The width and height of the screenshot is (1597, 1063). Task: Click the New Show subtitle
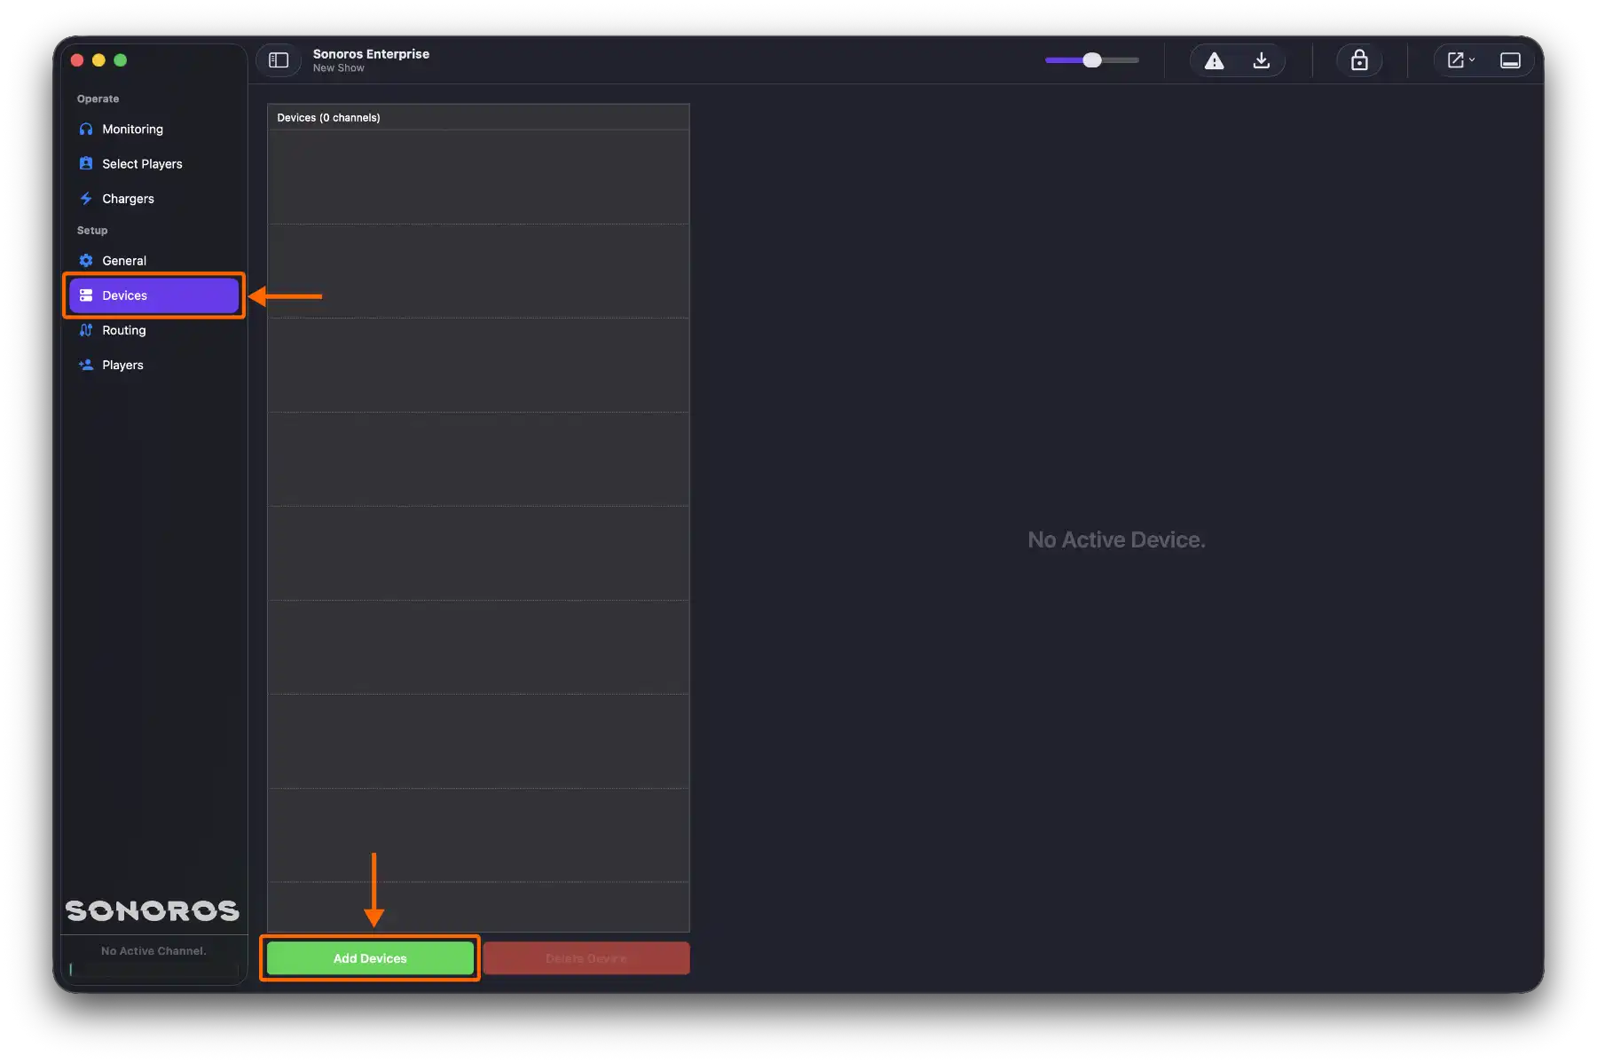[x=338, y=68]
